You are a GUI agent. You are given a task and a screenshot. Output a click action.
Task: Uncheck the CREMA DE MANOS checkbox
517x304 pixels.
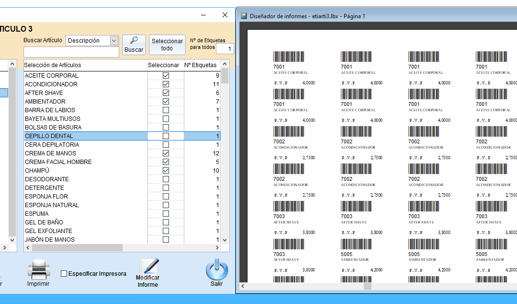click(166, 153)
